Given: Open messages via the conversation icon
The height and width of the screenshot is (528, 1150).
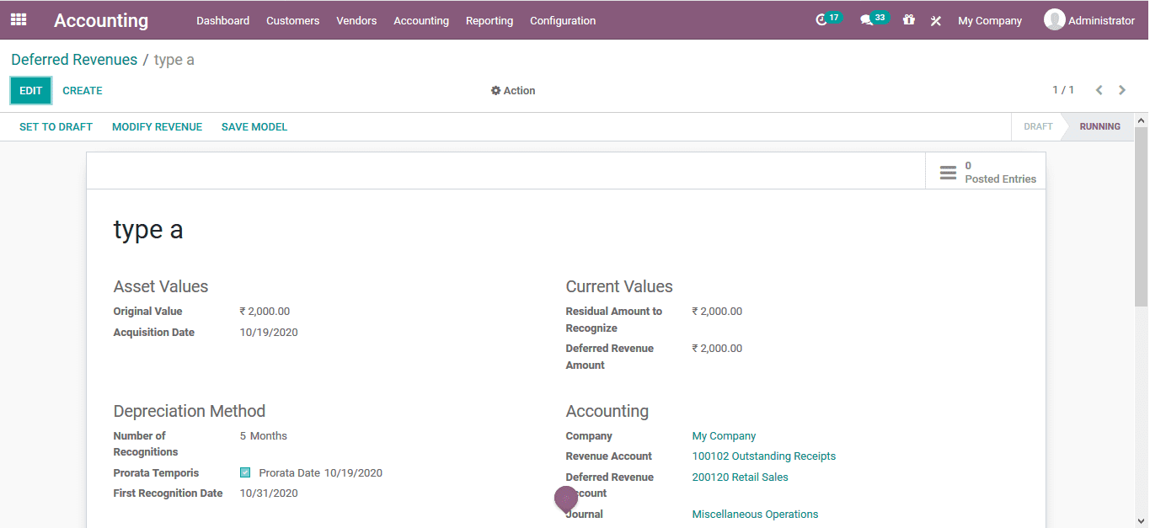Looking at the screenshot, I should [869, 19].
